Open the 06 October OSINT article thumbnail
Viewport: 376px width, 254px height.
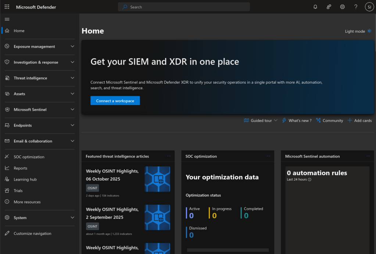157,179
